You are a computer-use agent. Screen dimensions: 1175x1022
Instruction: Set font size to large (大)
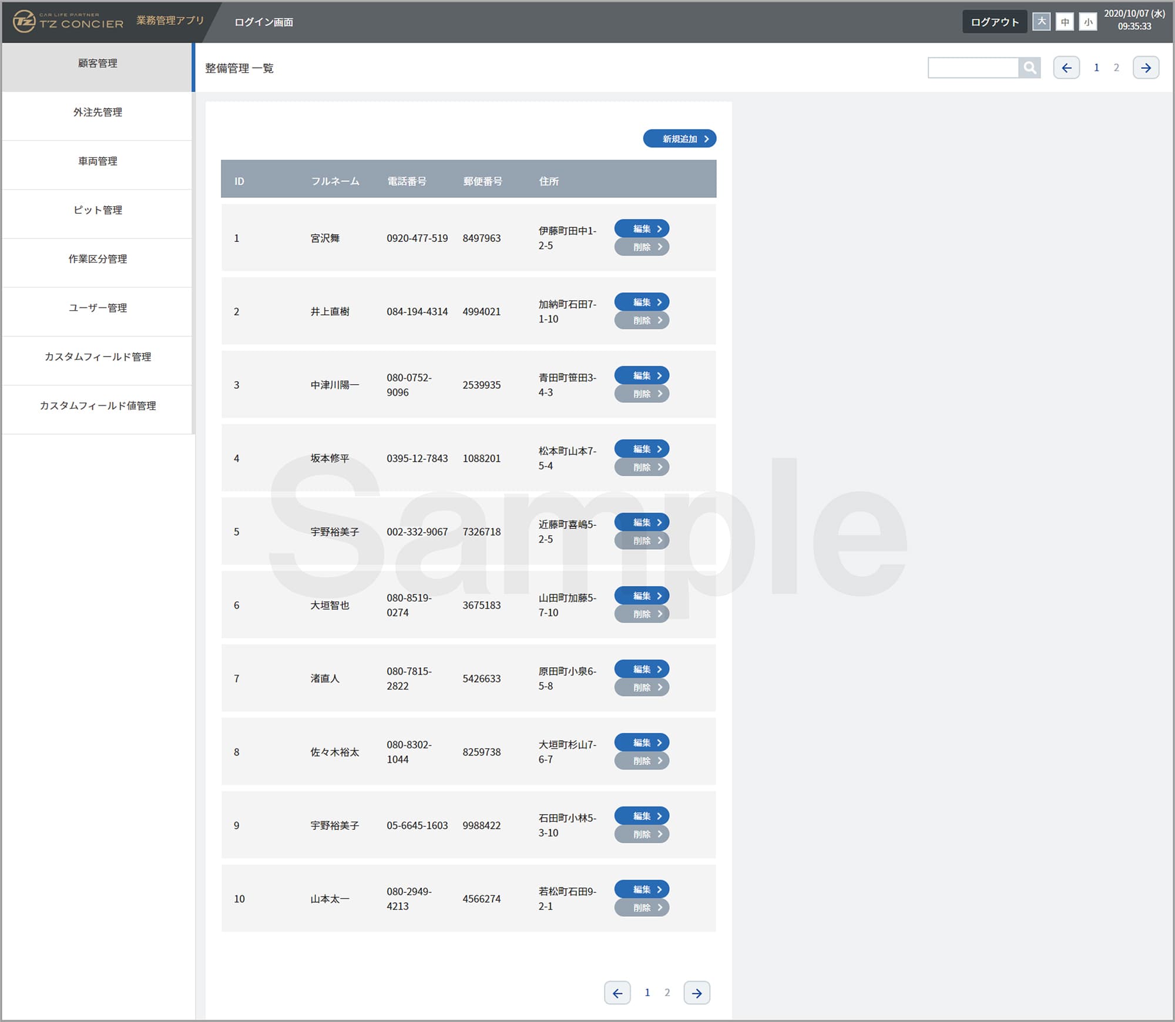[1042, 22]
